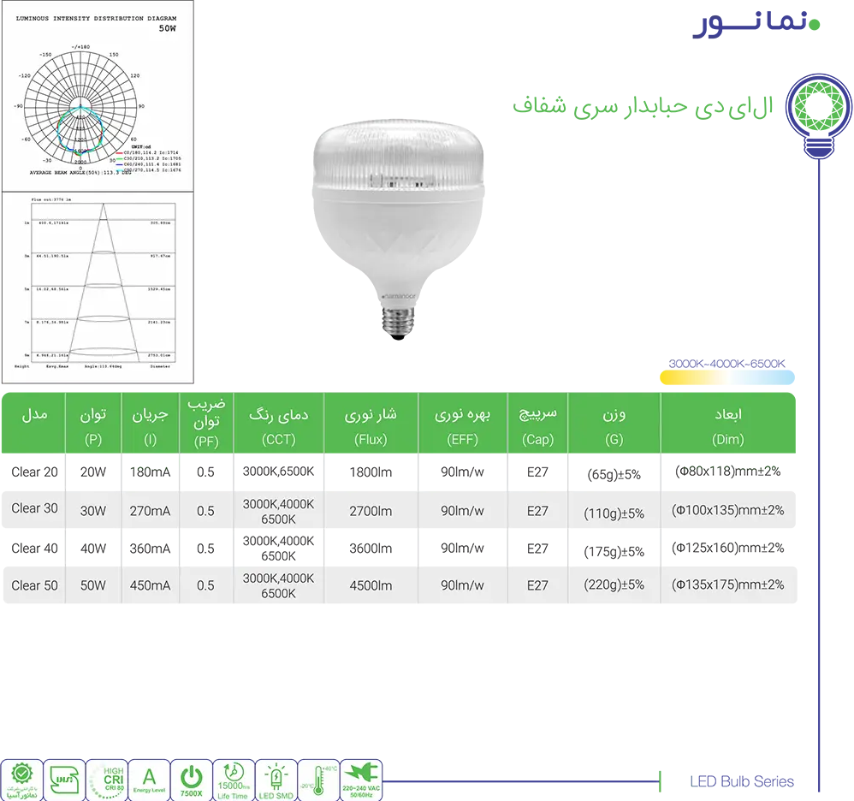Select the 15000hrs Life Time icon
This screenshot has height=801, width=854.
click(234, 780)
